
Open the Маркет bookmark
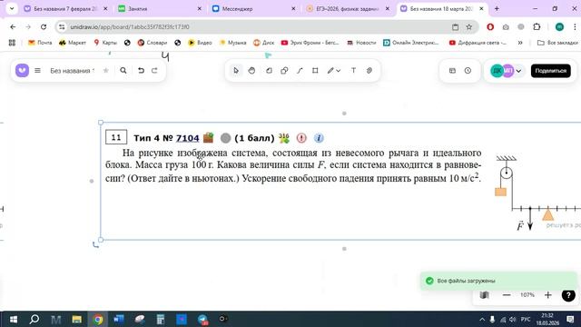[x=73, y=43]
